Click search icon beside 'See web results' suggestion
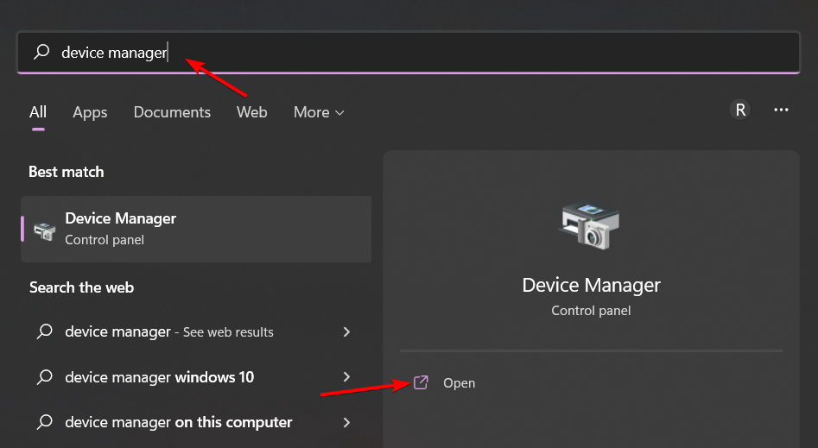 click(x=45, y=331)
